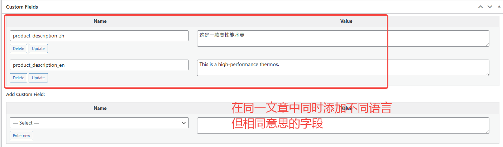503x147 pixels.
Task: Click the Value column header of existing fields
Action: (x=346, y=21)
